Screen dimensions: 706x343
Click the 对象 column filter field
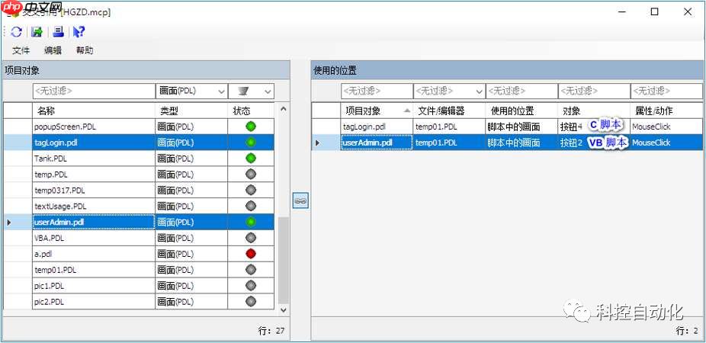(x=595, y=91)
